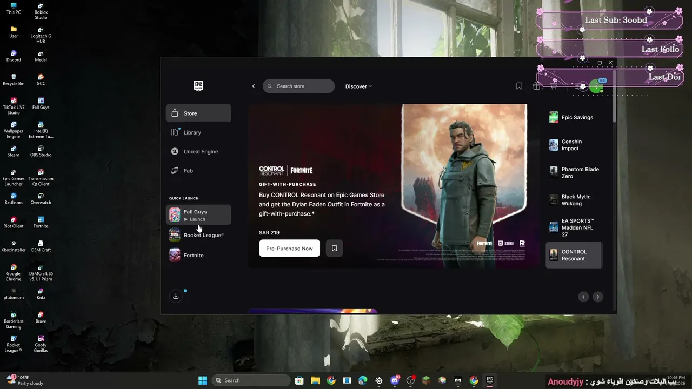Select the OBS Studio desktop shortcut
Viewport: 692px width, 389px height.
[41, 151]
